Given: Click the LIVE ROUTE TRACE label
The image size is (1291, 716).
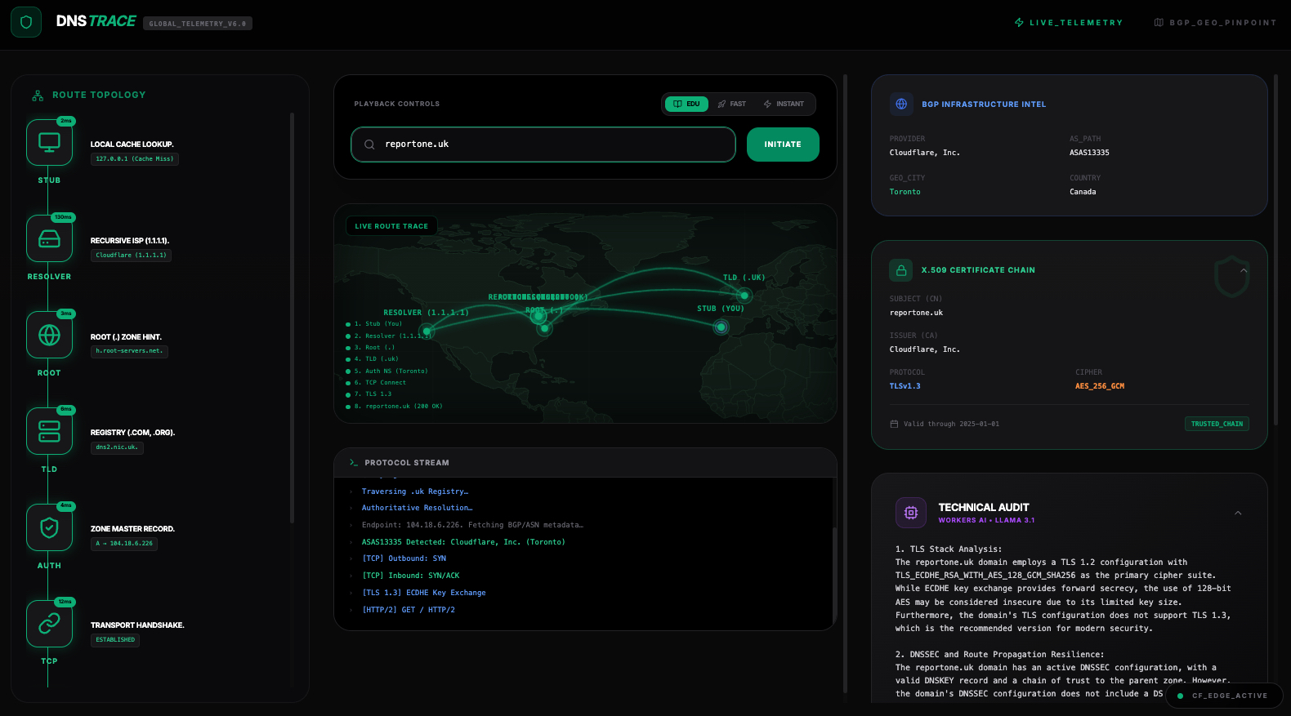Looking at the screenshot, I should pos(391,226).
